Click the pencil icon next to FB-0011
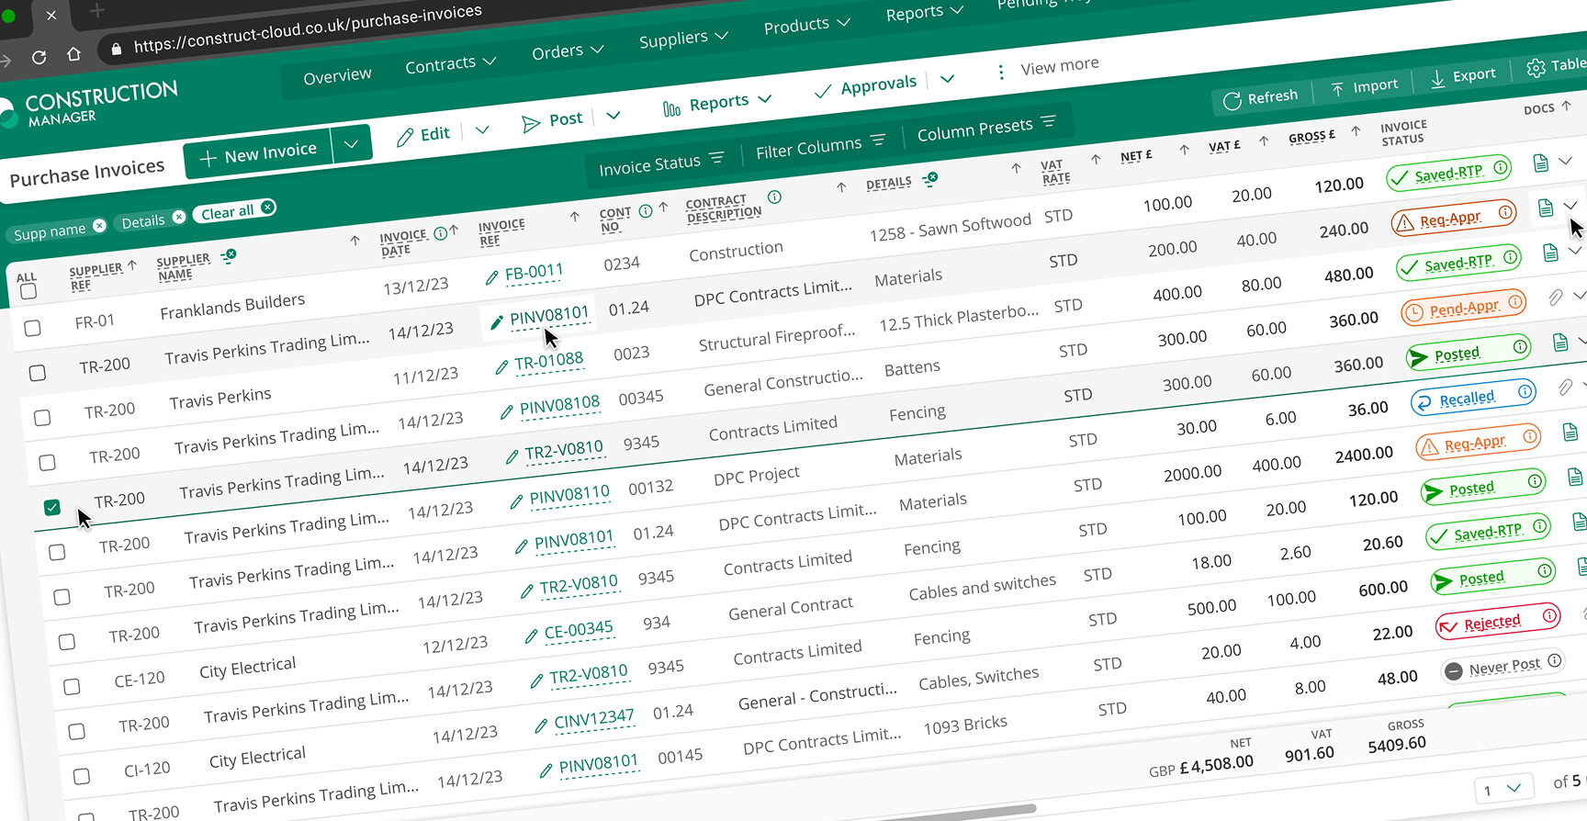 (492, 277)
